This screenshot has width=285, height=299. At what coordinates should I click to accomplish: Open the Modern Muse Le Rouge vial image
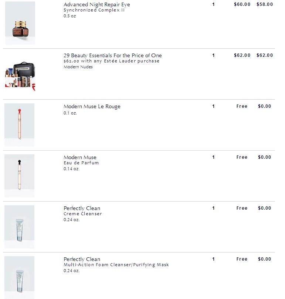pos(19,125)
